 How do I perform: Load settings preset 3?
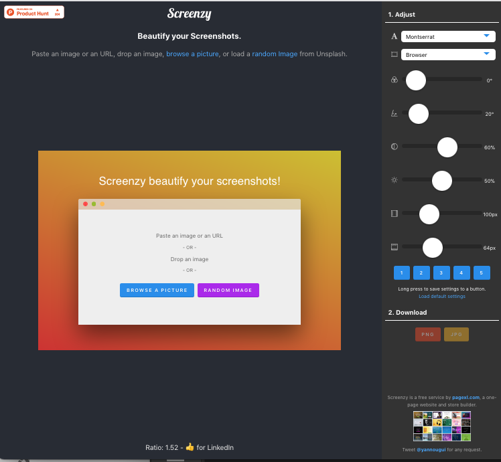point(441,273)
